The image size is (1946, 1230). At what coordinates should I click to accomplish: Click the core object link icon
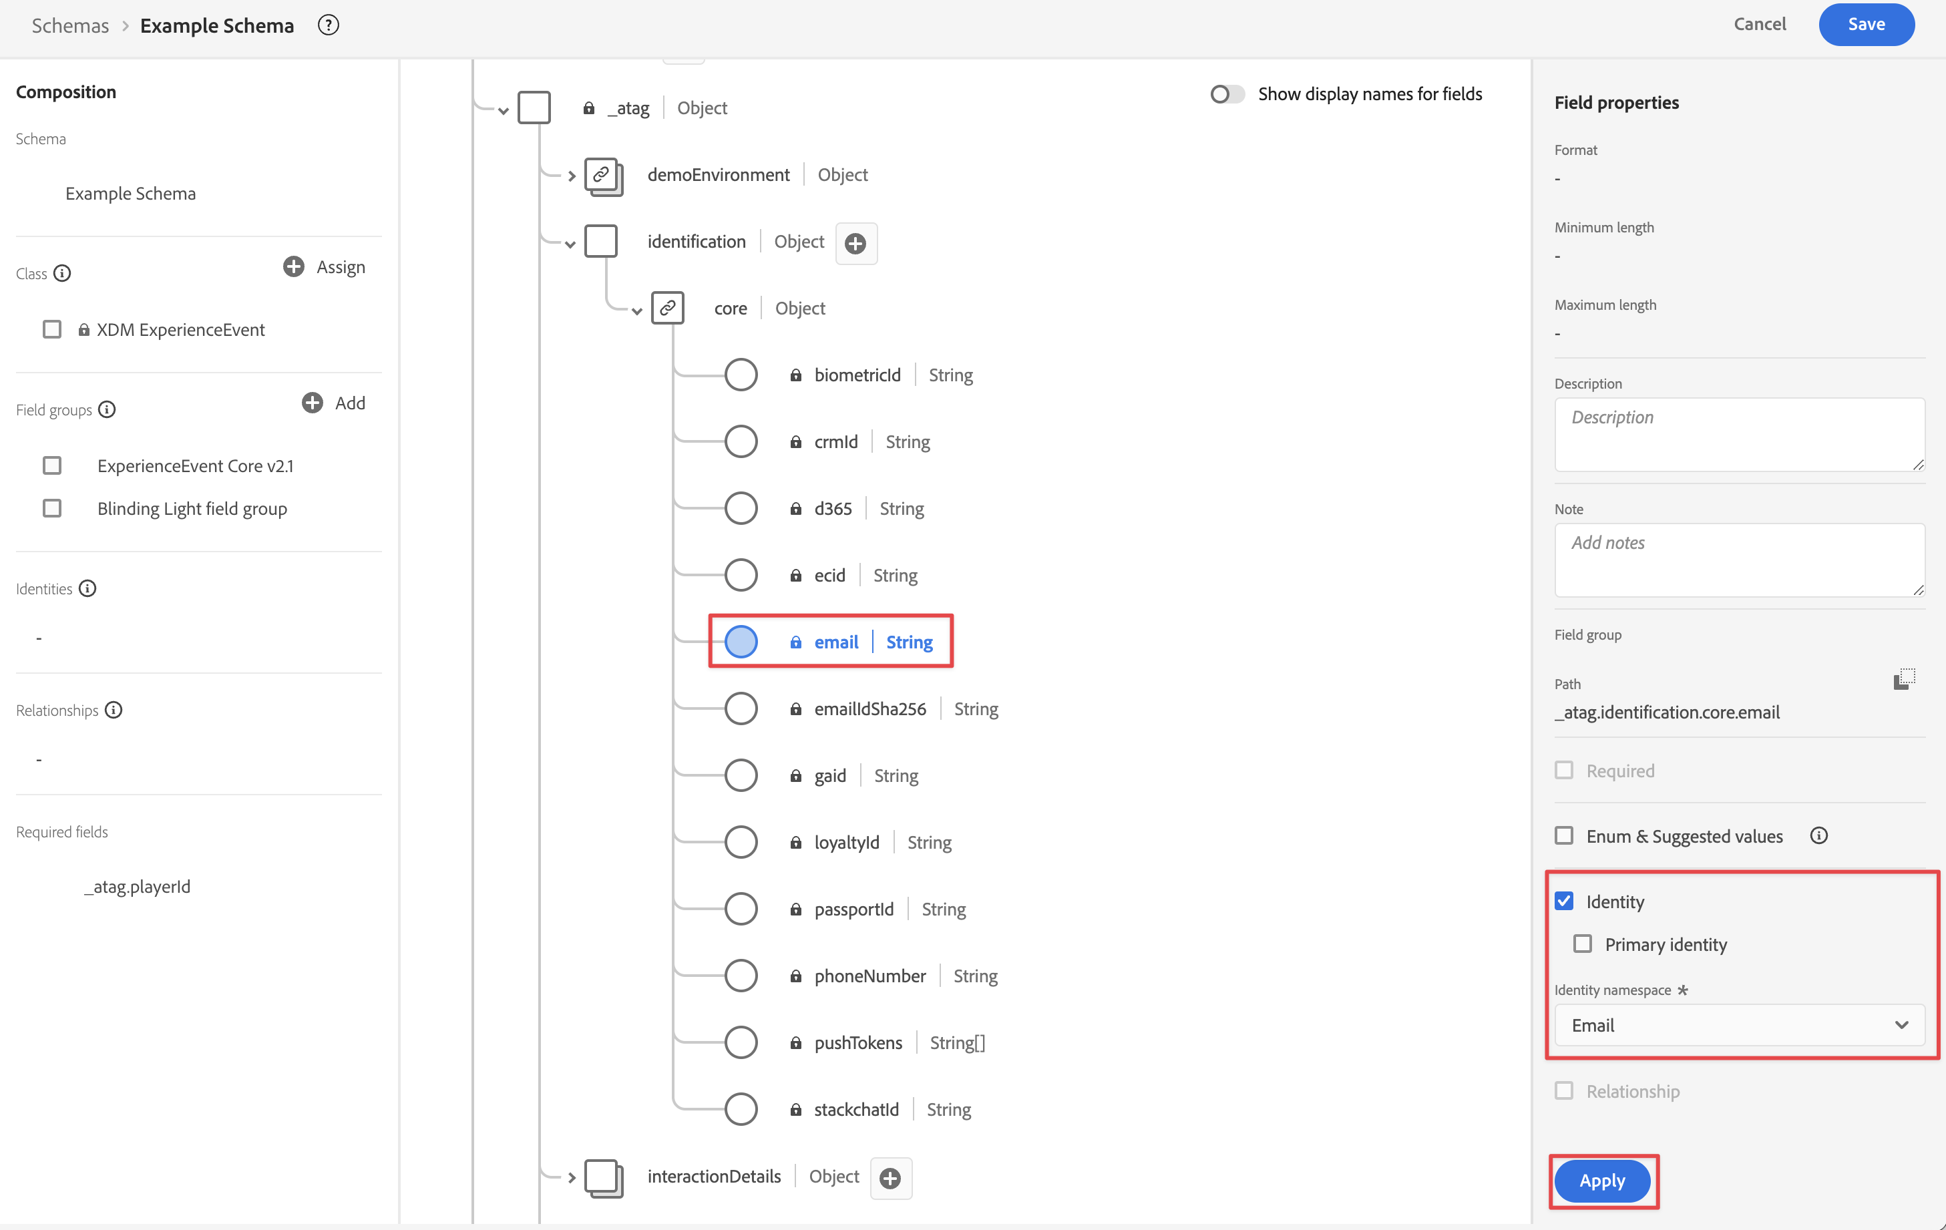(668, 308)
